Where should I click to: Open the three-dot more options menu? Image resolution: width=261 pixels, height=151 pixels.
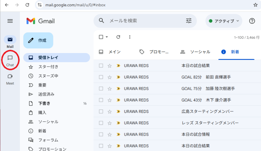click(130, 37)
